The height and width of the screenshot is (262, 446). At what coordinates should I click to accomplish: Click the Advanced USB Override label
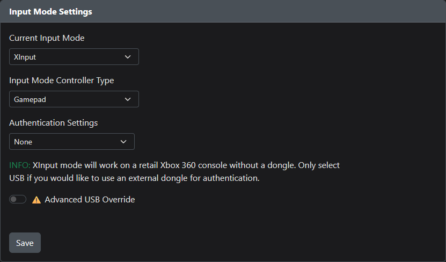pos(90,200)
